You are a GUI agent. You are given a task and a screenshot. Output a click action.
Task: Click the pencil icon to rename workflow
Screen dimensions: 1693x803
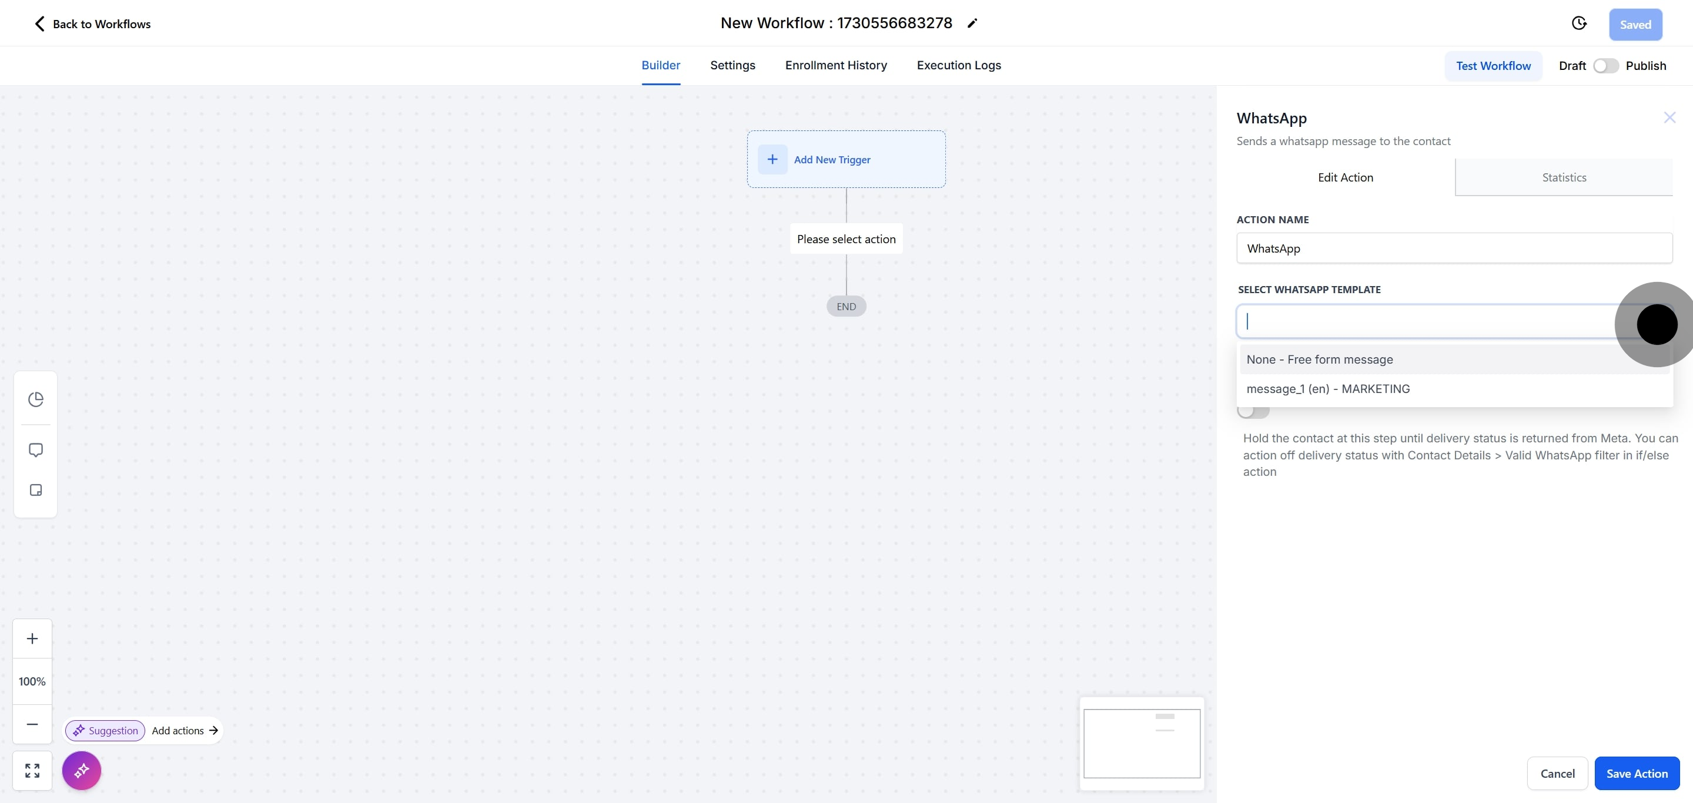[972, 23]
